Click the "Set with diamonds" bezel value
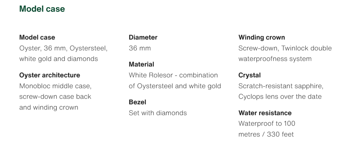Viewport: 364px width, 142px height. (158, 113)
